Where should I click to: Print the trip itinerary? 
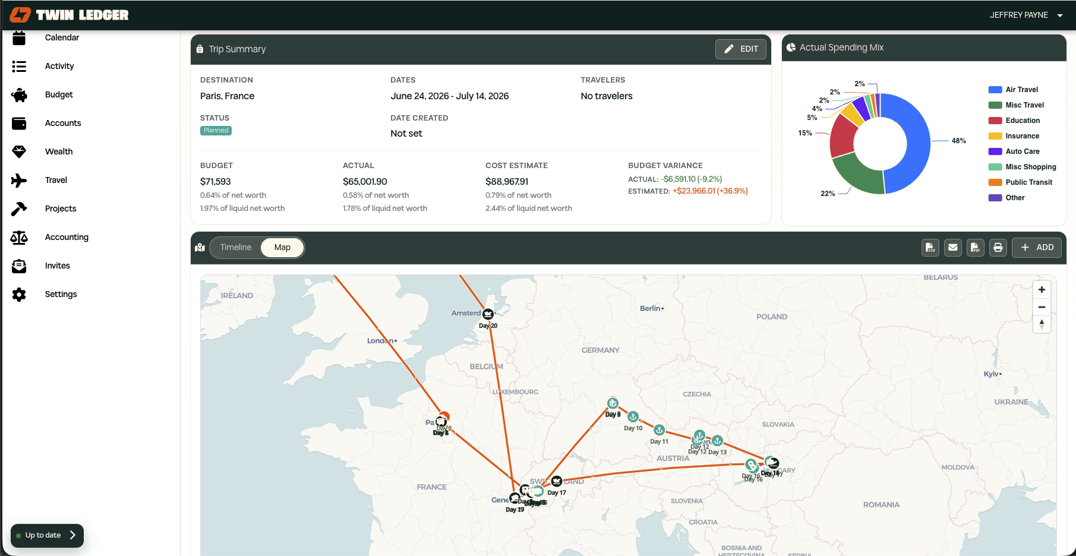pyautogui.click(x=998, y=248)
